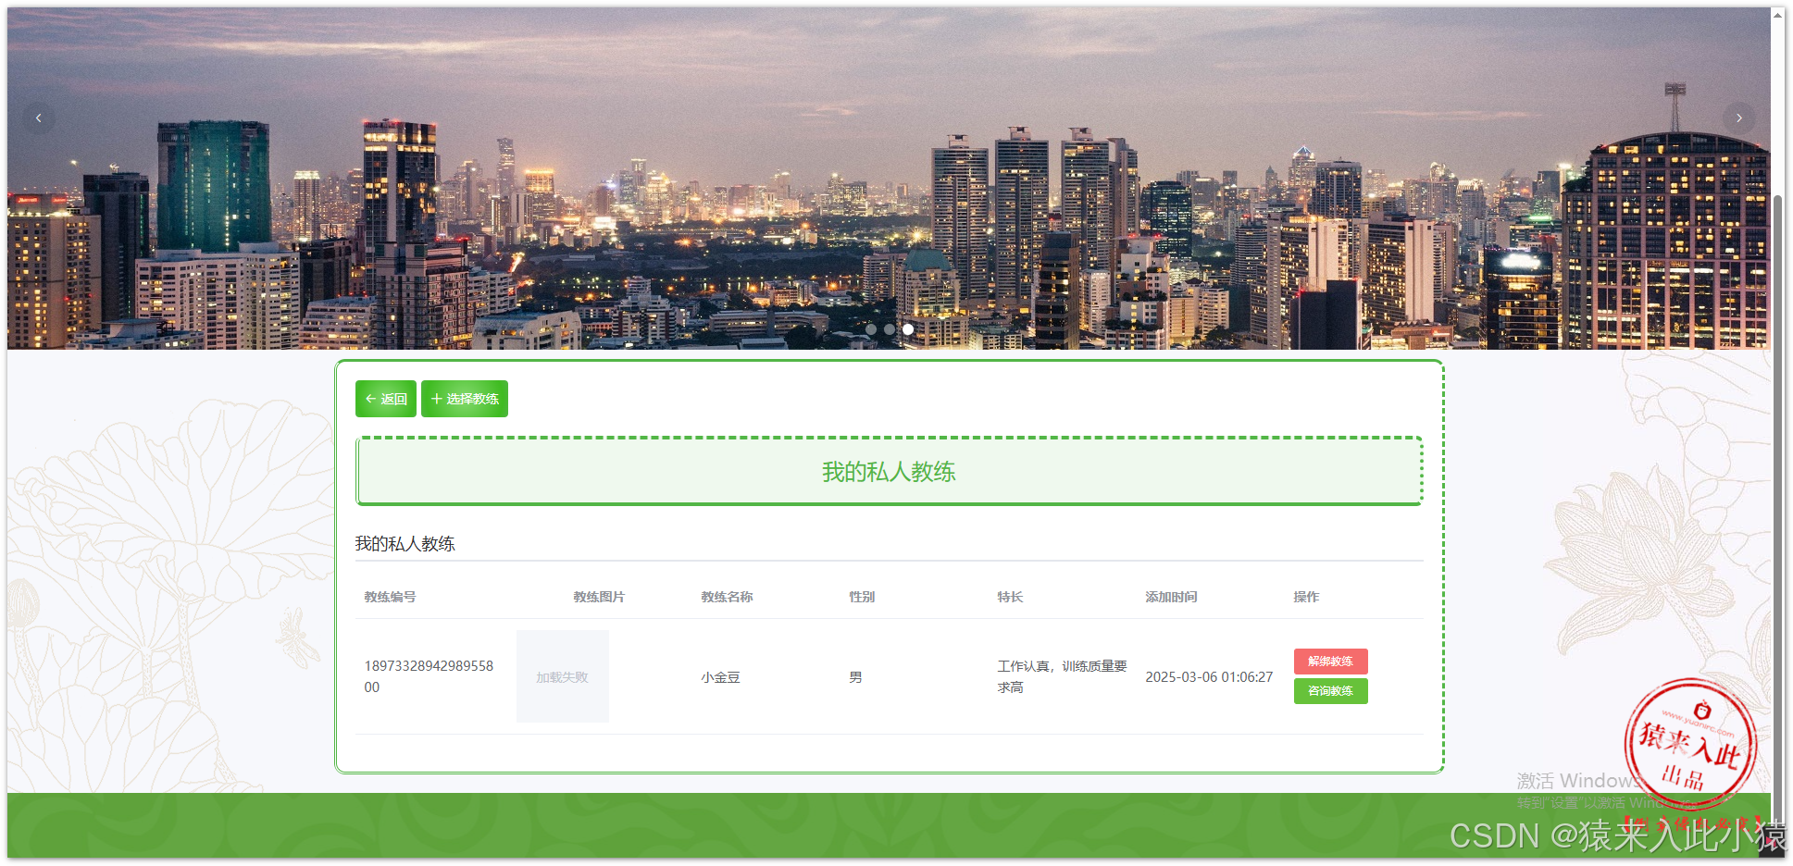The width and height of the screenshot is (1793, 866).
Task: Click the green 咨询教练 button
Action: click(1330, 691)
